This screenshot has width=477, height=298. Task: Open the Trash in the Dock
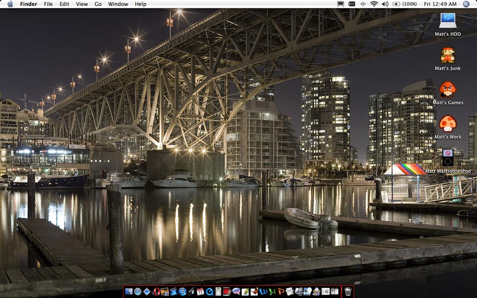click(348, 292)
